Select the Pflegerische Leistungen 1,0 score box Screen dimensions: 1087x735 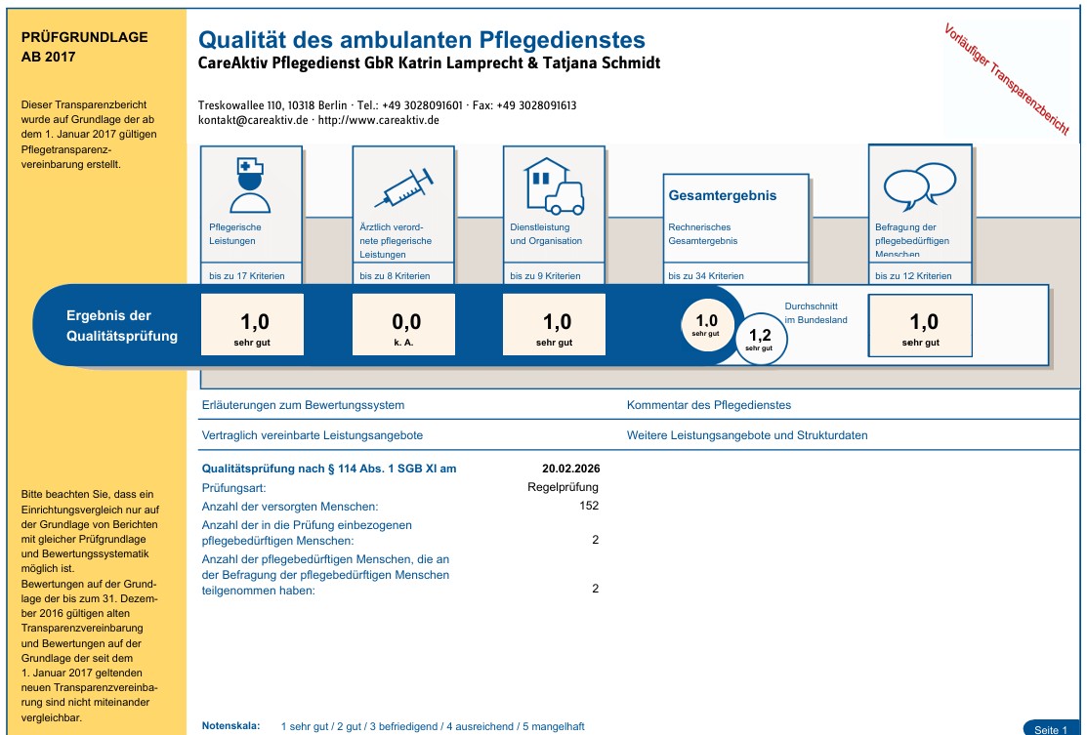[x=252, y=325]
